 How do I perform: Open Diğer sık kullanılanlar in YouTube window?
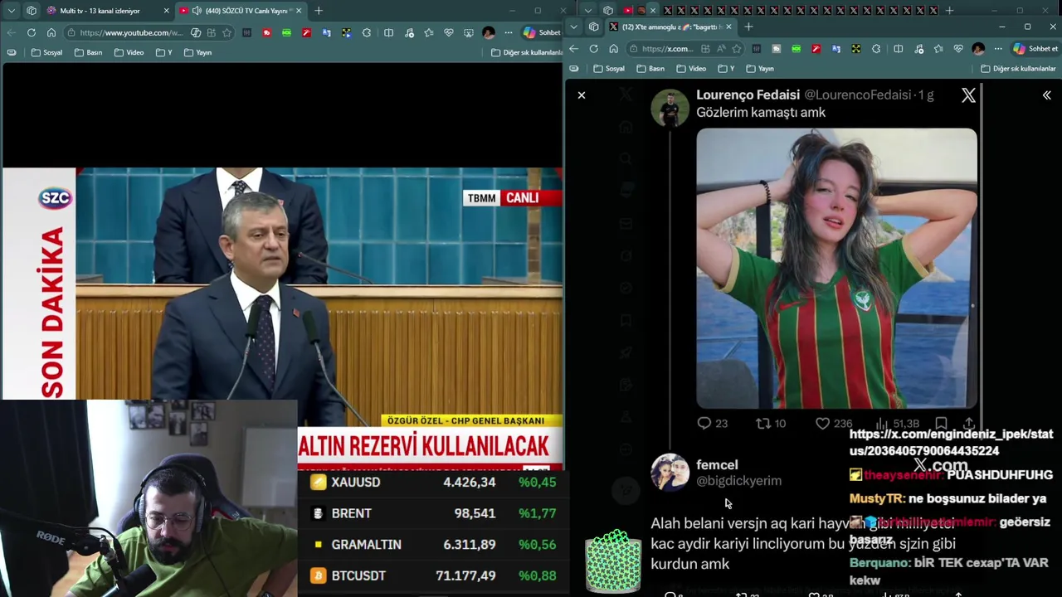527,52
